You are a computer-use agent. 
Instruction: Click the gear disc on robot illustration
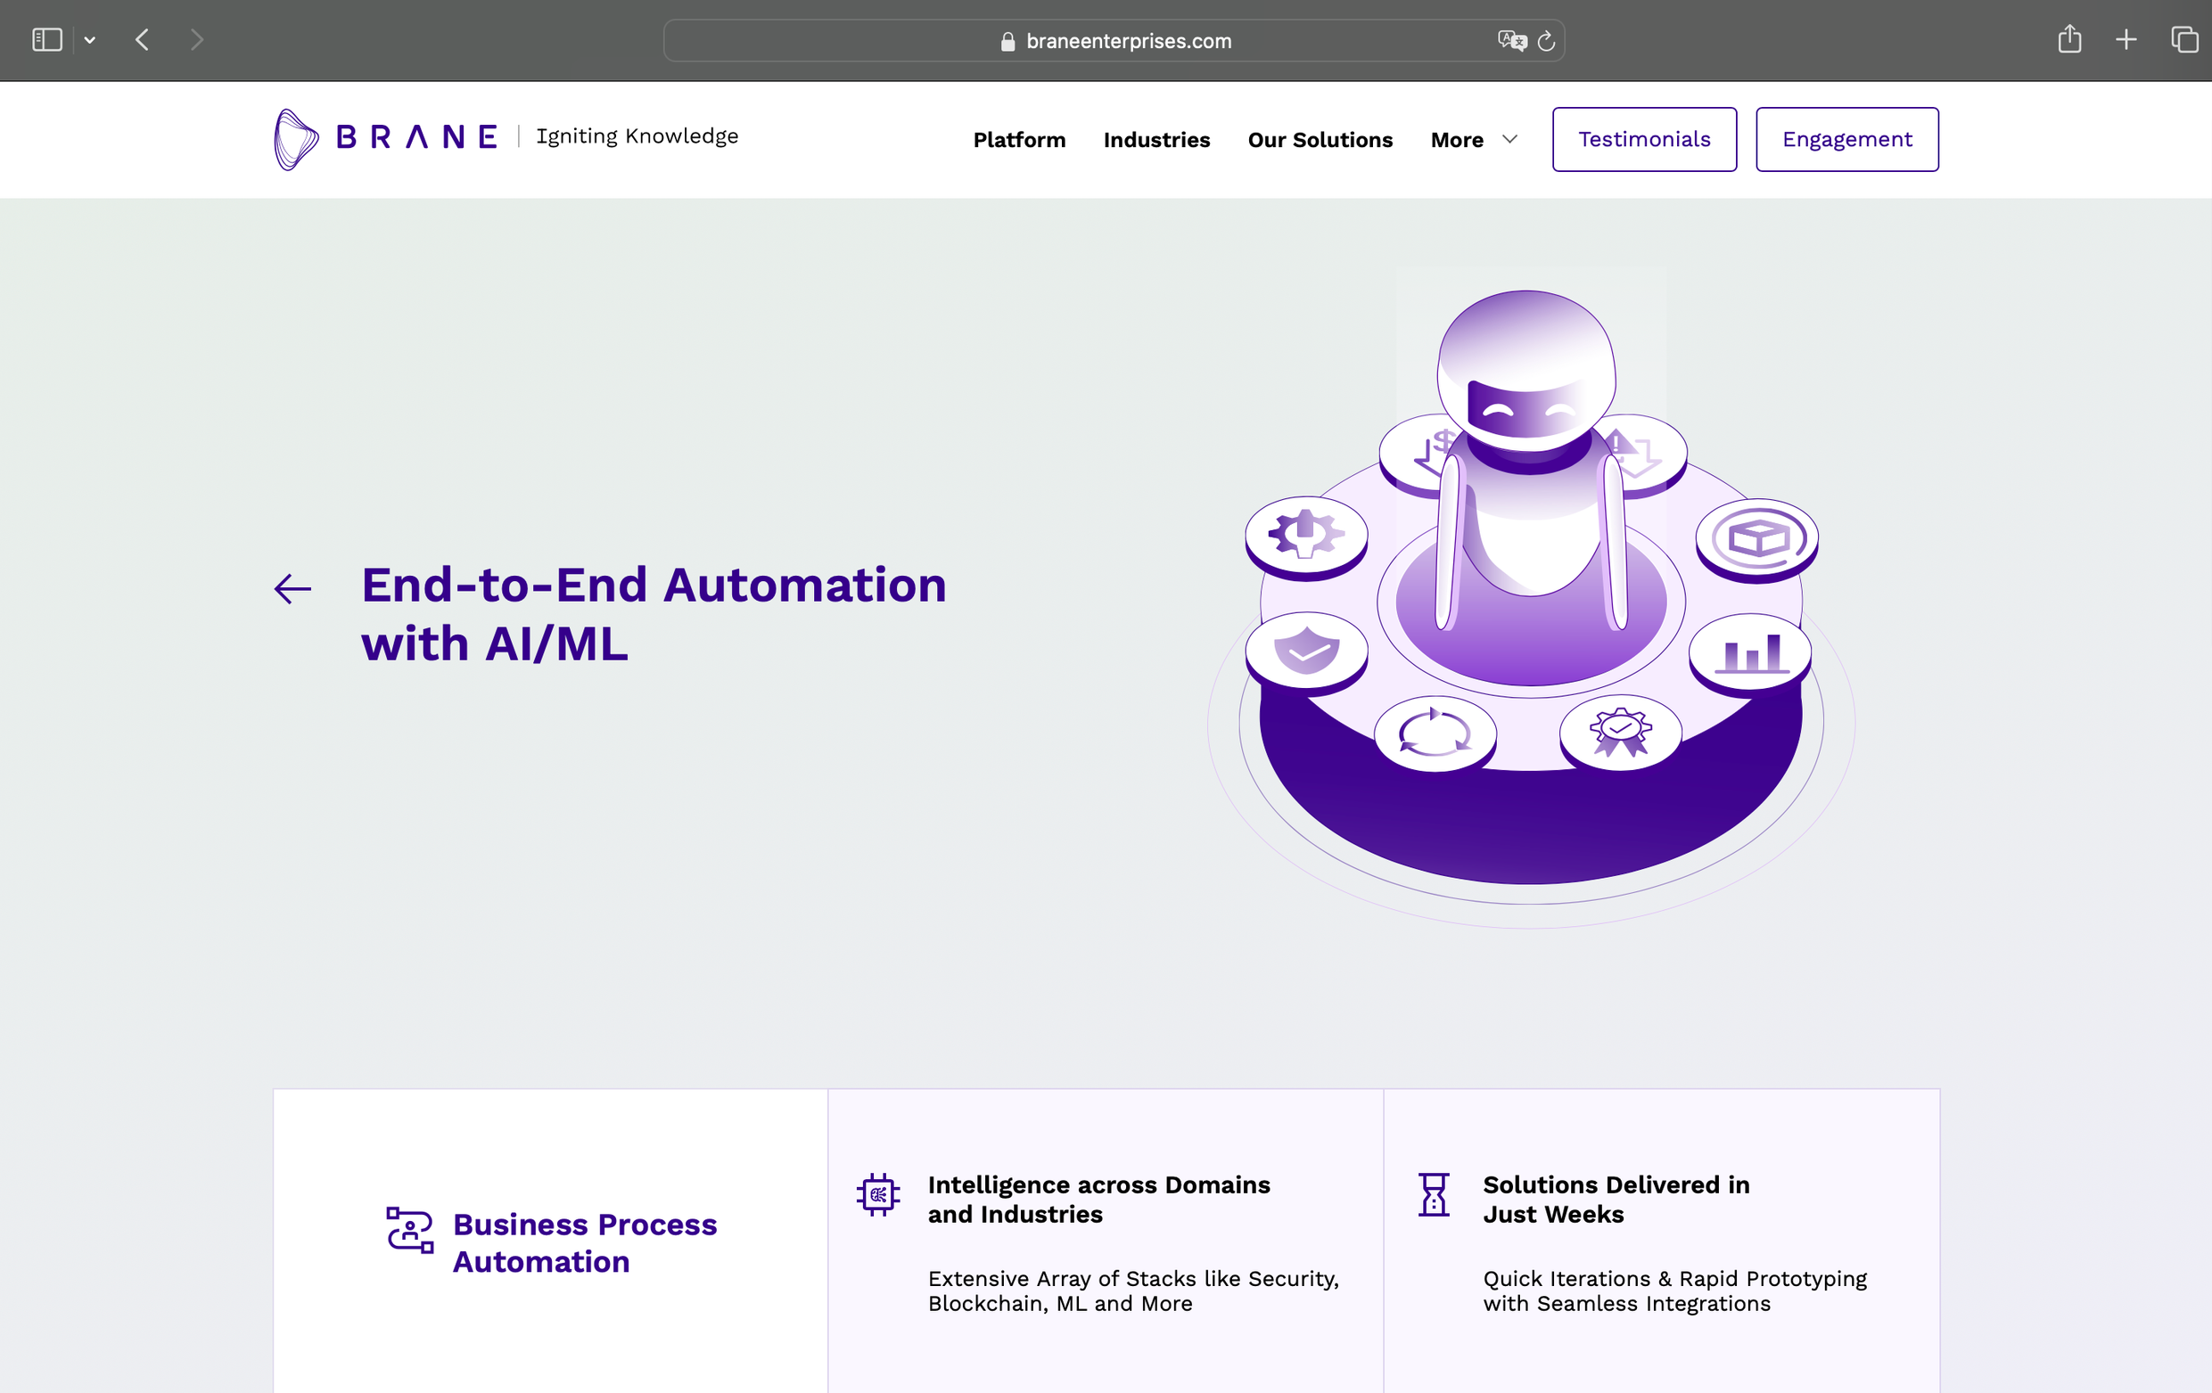1305,534
